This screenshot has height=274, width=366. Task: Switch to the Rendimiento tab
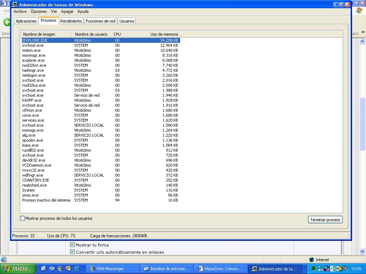coord(71,21)
